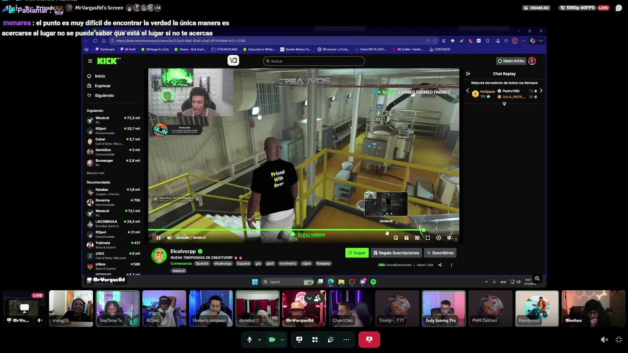Select the ChavitOxo participant tile
628x353 pixels.
pos(350,308)
